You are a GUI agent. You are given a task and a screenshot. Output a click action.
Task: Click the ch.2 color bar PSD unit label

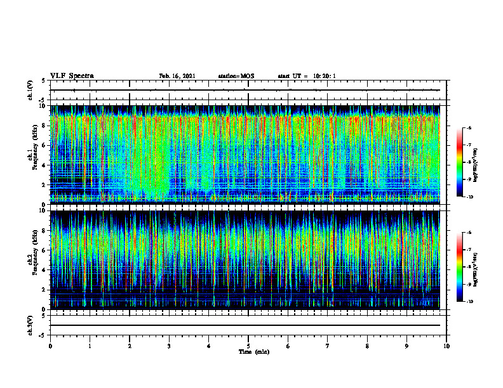476,269
